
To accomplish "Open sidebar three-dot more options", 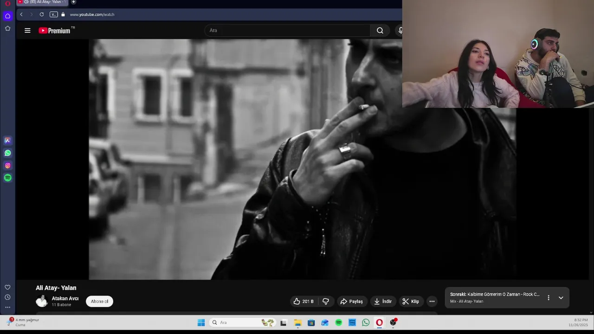I will point(7,307).
